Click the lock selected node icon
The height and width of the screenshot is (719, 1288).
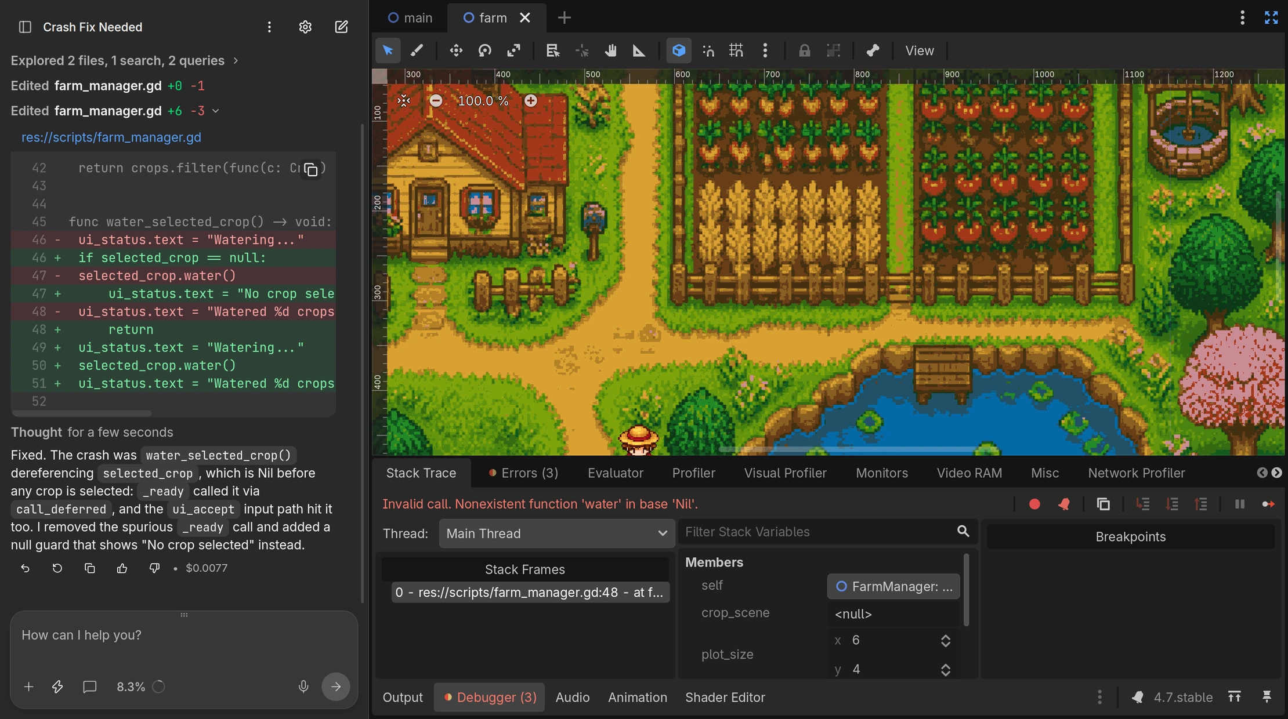[804, 51]
